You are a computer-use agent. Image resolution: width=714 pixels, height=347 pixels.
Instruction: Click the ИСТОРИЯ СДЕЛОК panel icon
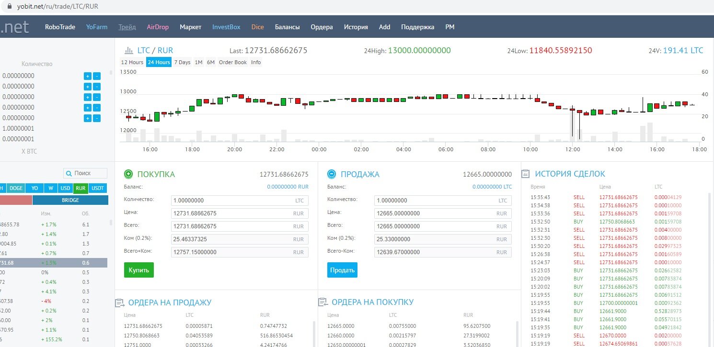pos(526,174)
